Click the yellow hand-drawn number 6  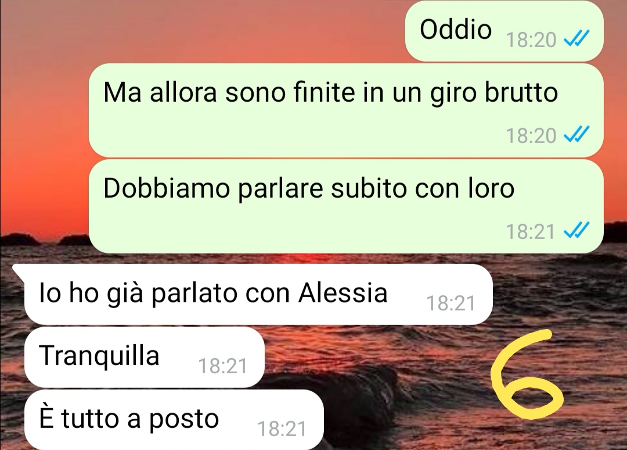[x=526, y=374]
